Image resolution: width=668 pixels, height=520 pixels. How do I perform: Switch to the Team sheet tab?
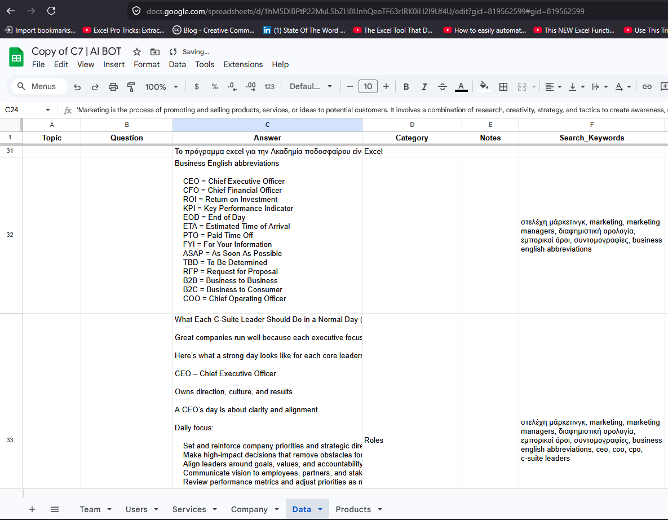tap(90, 509)
